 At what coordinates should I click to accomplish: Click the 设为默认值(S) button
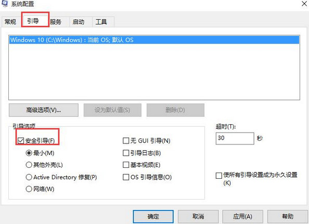pyautogui.click(x=112, y=110)
